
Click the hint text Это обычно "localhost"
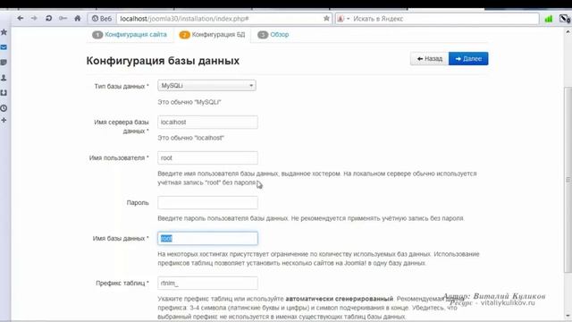click(x=190, y=138)
